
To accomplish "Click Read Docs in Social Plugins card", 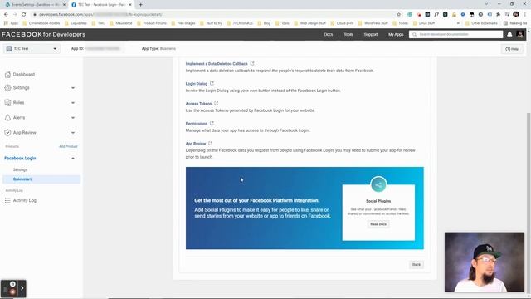I will pos(378,224).
